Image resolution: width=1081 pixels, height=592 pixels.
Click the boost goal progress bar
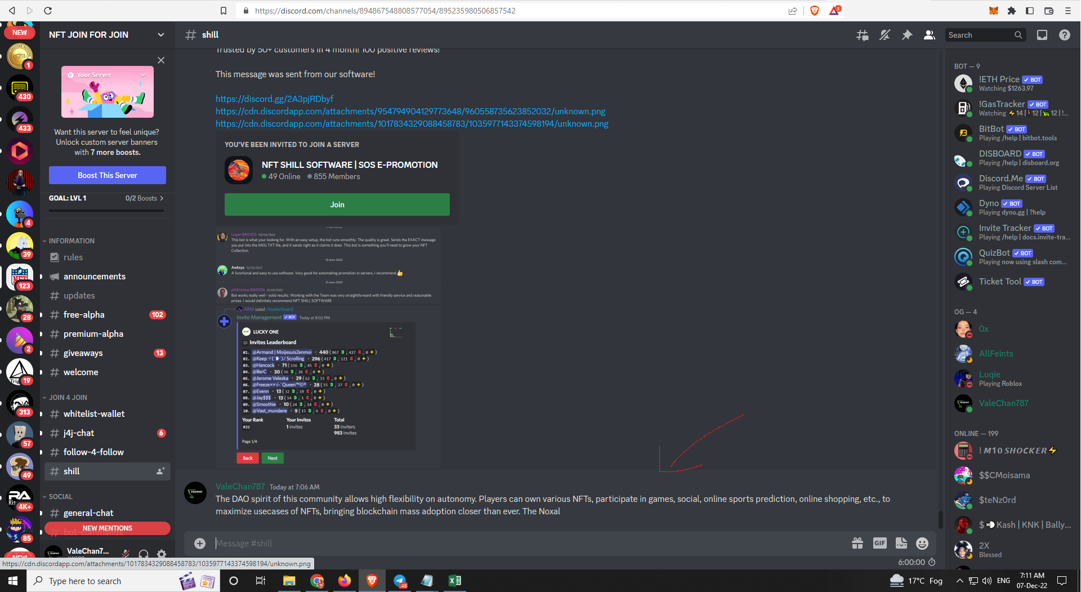106,211
